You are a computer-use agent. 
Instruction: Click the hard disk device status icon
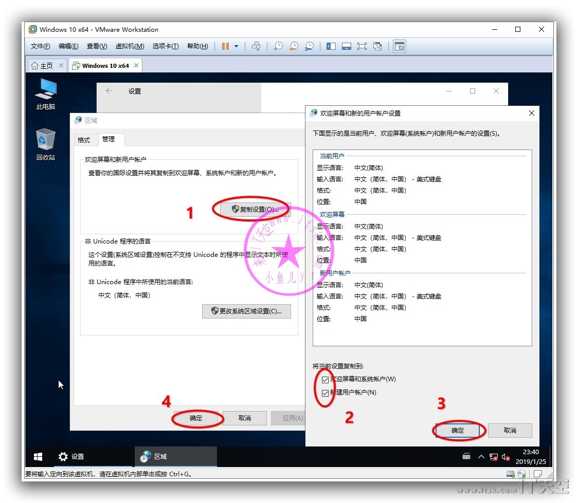point(511,474)
